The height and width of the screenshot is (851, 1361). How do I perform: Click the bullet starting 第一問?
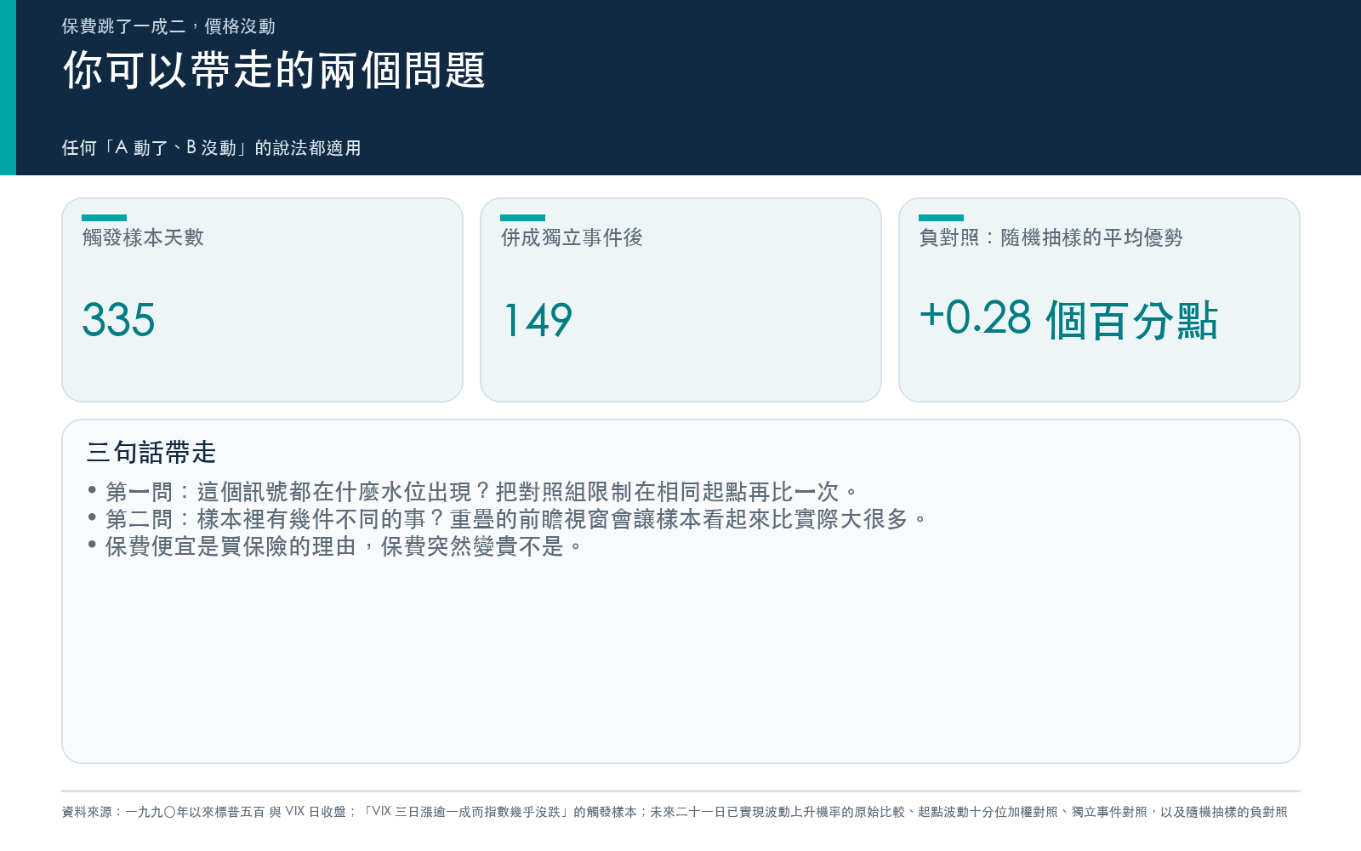[473, 492]
